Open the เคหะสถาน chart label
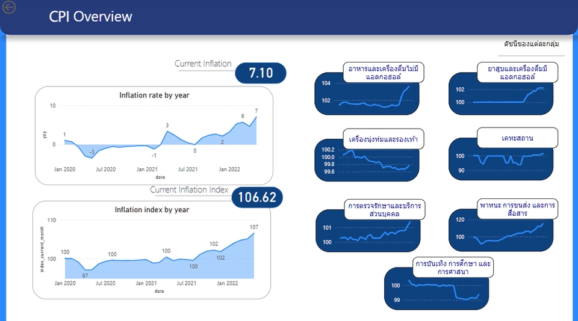 (517, 138)
